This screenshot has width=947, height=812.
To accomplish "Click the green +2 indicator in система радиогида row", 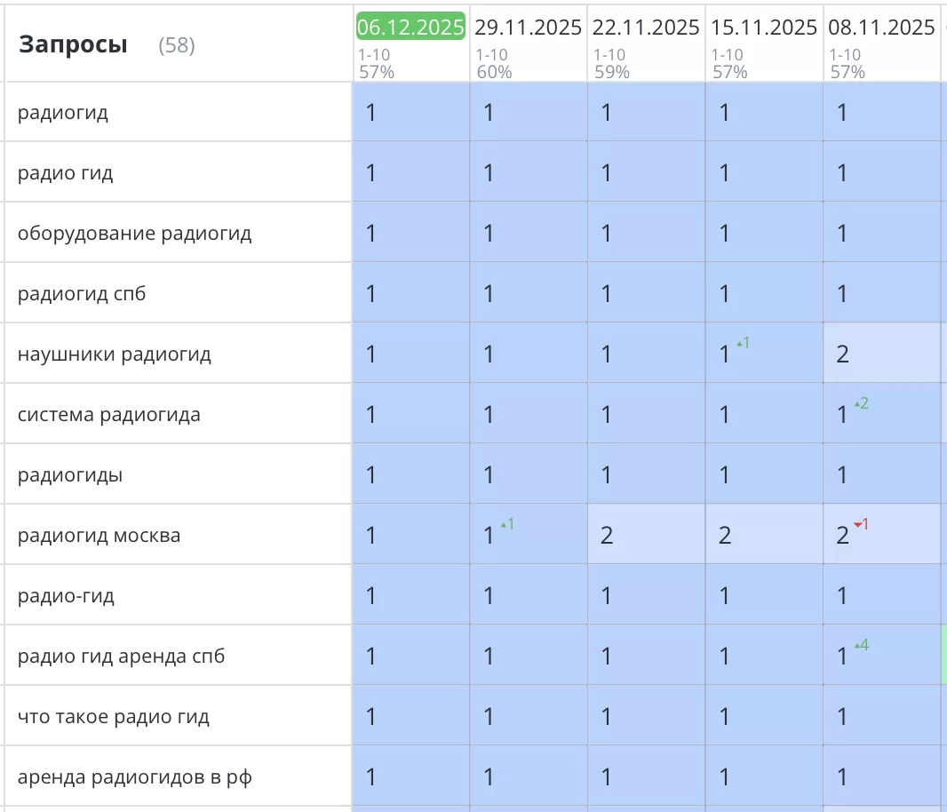I will click(x=861, y=403).
